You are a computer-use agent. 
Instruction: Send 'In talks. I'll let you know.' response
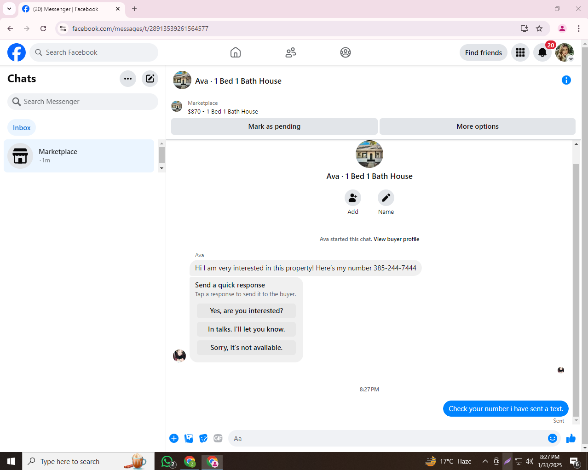(247, 329)
